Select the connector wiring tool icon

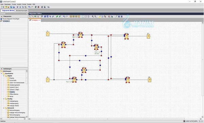33,17
